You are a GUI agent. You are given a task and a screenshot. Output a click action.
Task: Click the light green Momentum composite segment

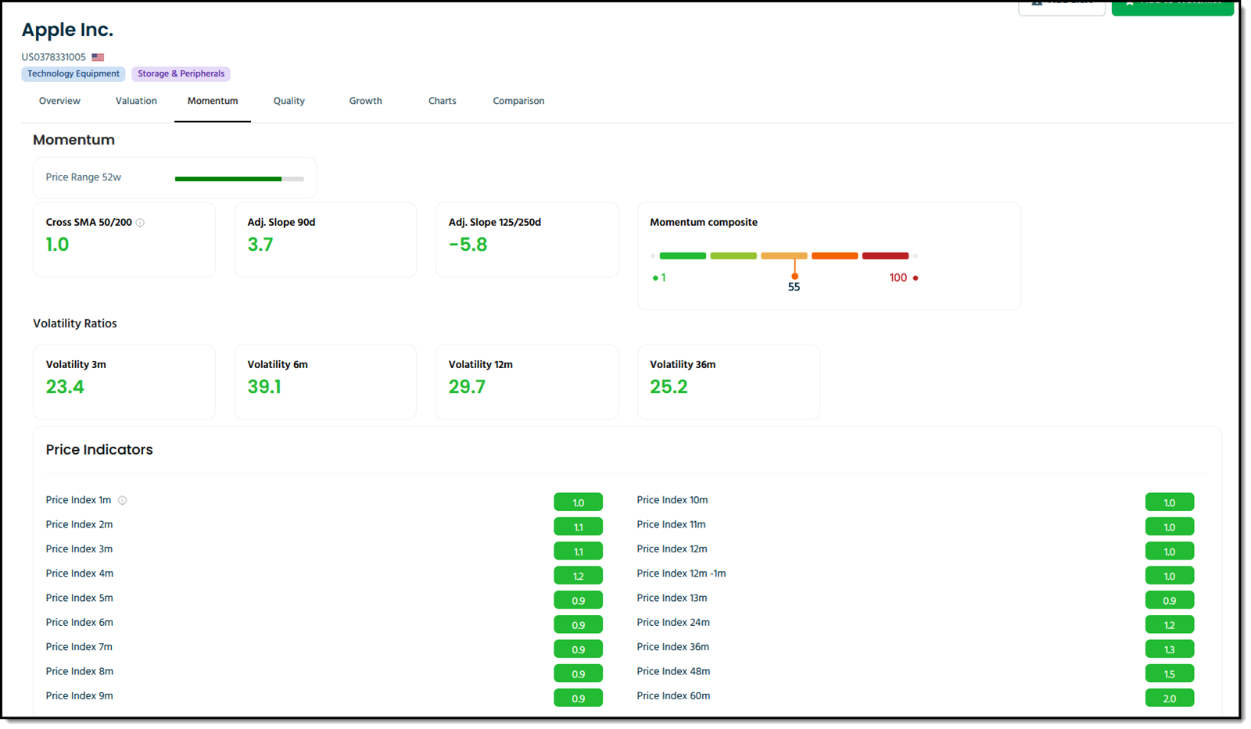[x=733, y=256]
